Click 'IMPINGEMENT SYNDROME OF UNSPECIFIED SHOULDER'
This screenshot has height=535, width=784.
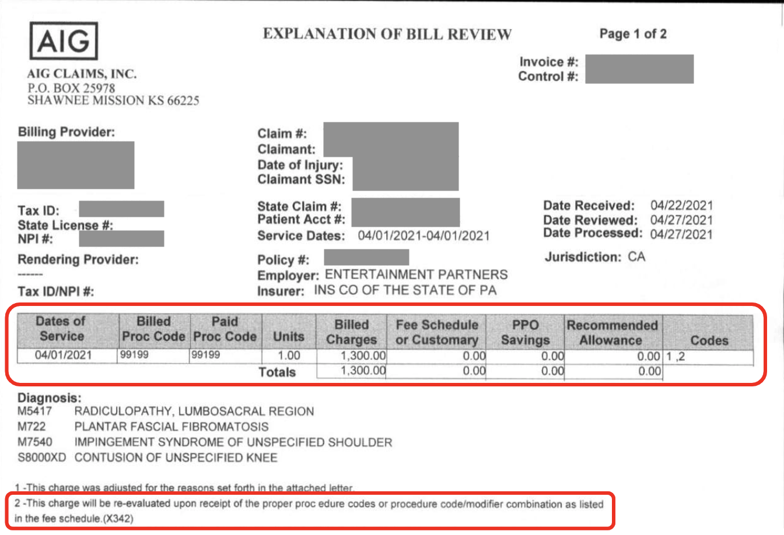point(233,442)
